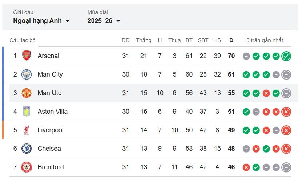The height and width of the screenshot is (178, 302).
Task: Click the Man City club crest
Action: pyautogui.click(x=27, y=74)
